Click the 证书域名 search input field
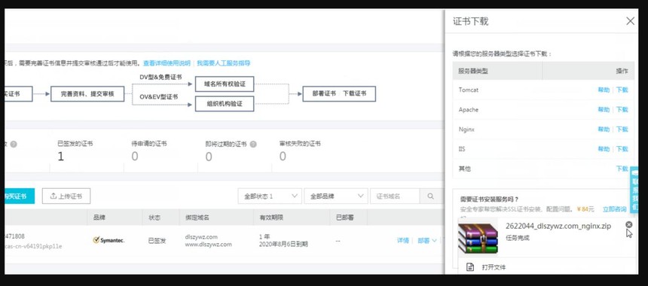This screenshot has height=286, width=648. pos(395,196)
